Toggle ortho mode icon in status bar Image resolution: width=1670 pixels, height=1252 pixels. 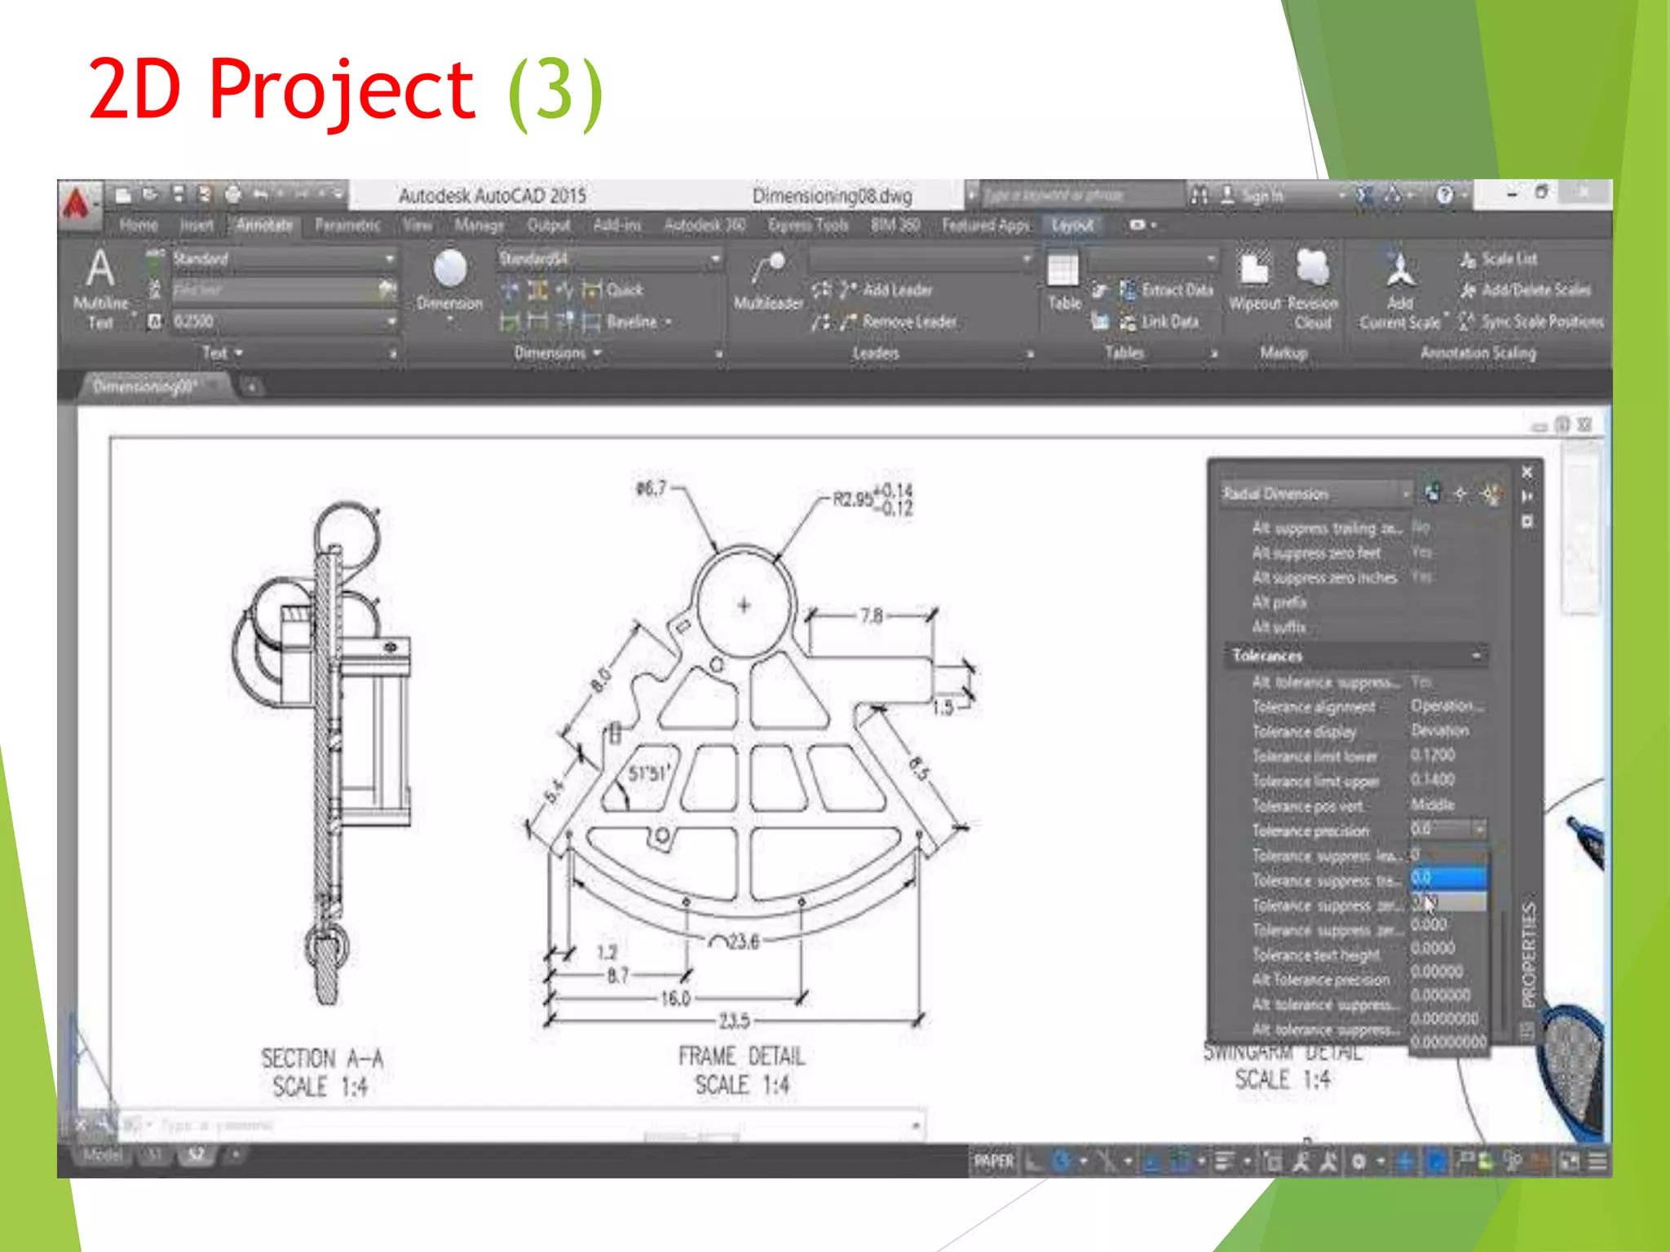pos(1033,1162)
